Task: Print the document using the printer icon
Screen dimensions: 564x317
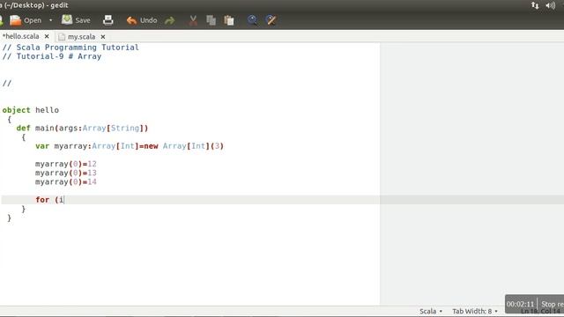Action: (108, 20)
